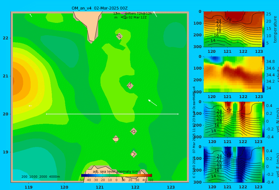This screenshot has height=190, width=279.
Task: Open the eastward velocity section panel
Action: [233, 165]
